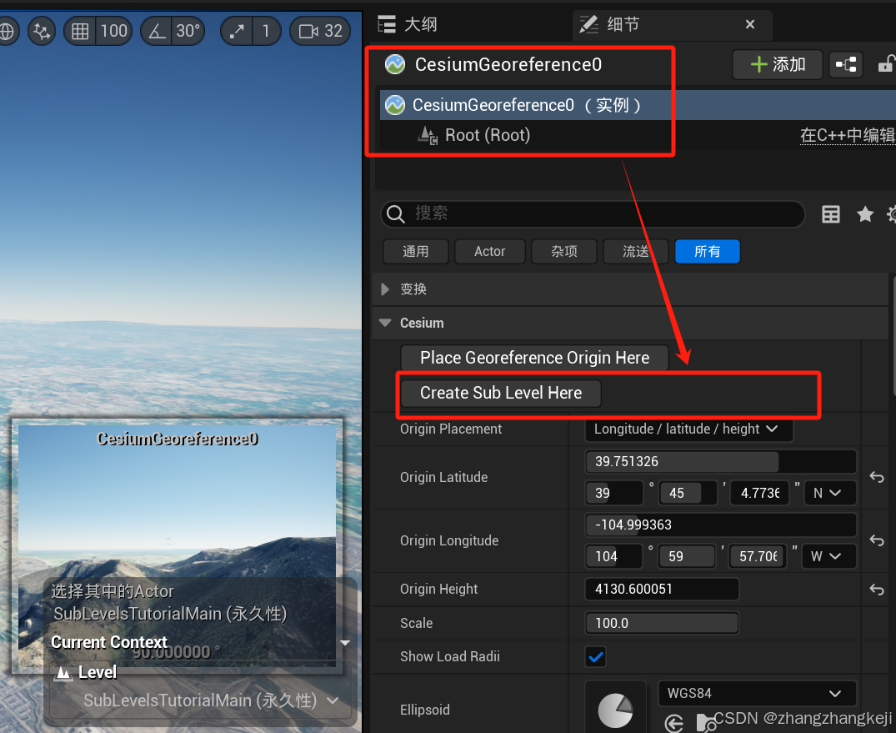Toggle surface snapping icon in viewport toolbar
This screenshot has height=733, width=896.
point(42,31)
